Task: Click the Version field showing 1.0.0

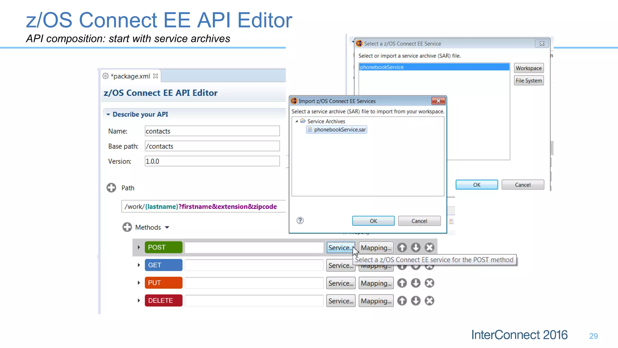Action: (x=212, y=161)
